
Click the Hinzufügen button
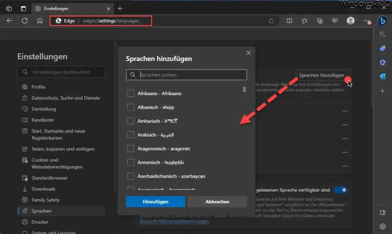tap(155, 202)
